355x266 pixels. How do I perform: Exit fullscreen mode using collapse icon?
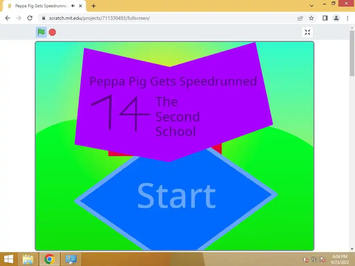click(308, 32)
